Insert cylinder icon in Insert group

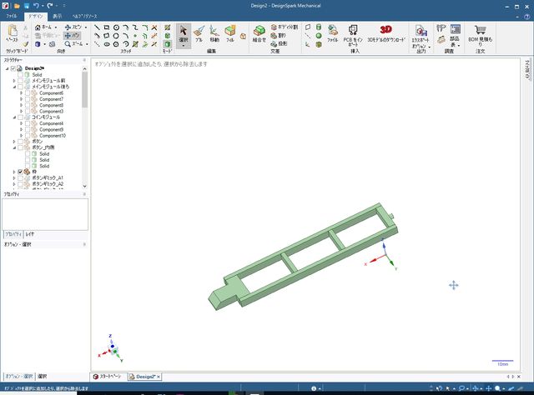click(319, 27)
